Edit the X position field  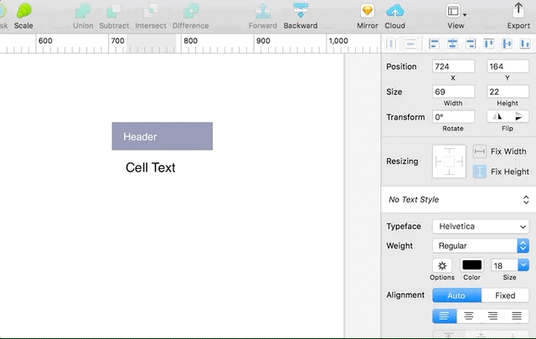453,66
